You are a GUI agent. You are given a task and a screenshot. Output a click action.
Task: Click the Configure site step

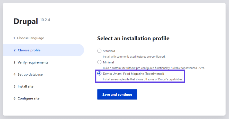[27, 98]
